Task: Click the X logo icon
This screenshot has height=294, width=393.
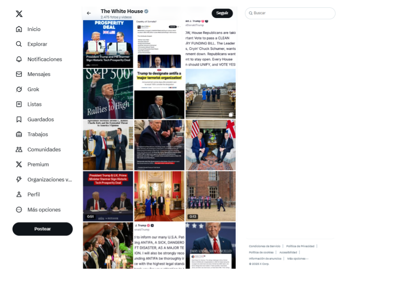Action: click(x=19, y=14)
